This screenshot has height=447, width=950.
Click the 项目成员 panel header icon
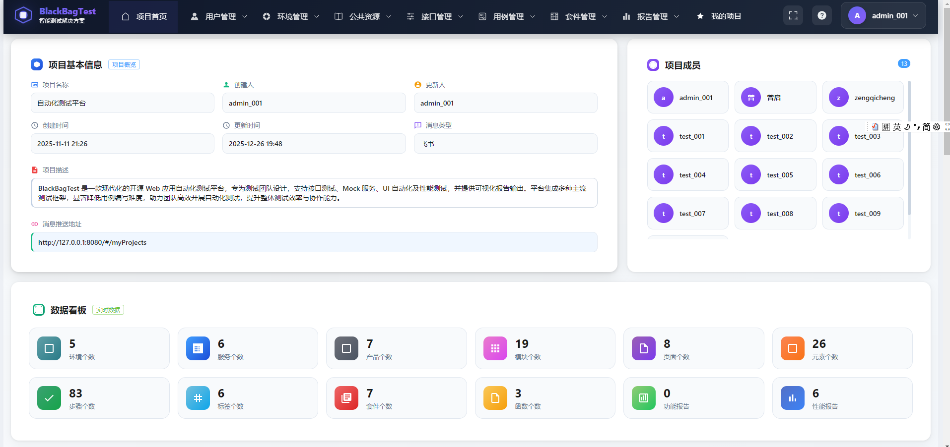coord(653,65)
